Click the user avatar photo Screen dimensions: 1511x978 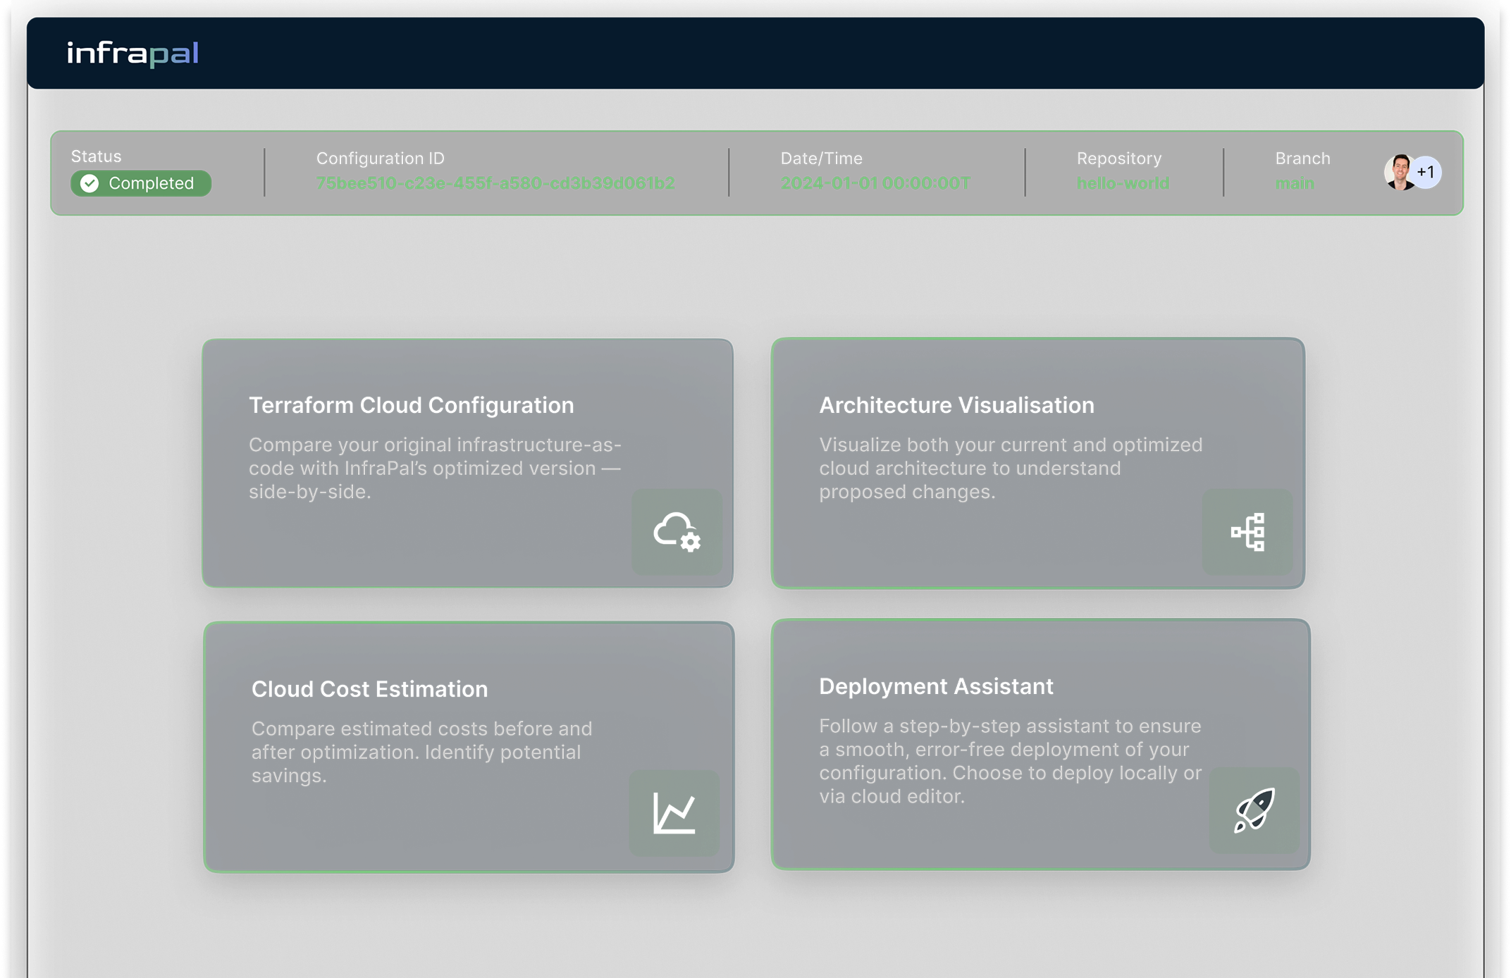point(1398,173)
